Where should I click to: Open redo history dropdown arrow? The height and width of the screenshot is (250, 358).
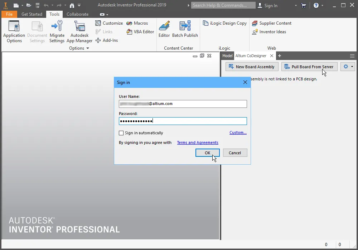pos(65,5)
